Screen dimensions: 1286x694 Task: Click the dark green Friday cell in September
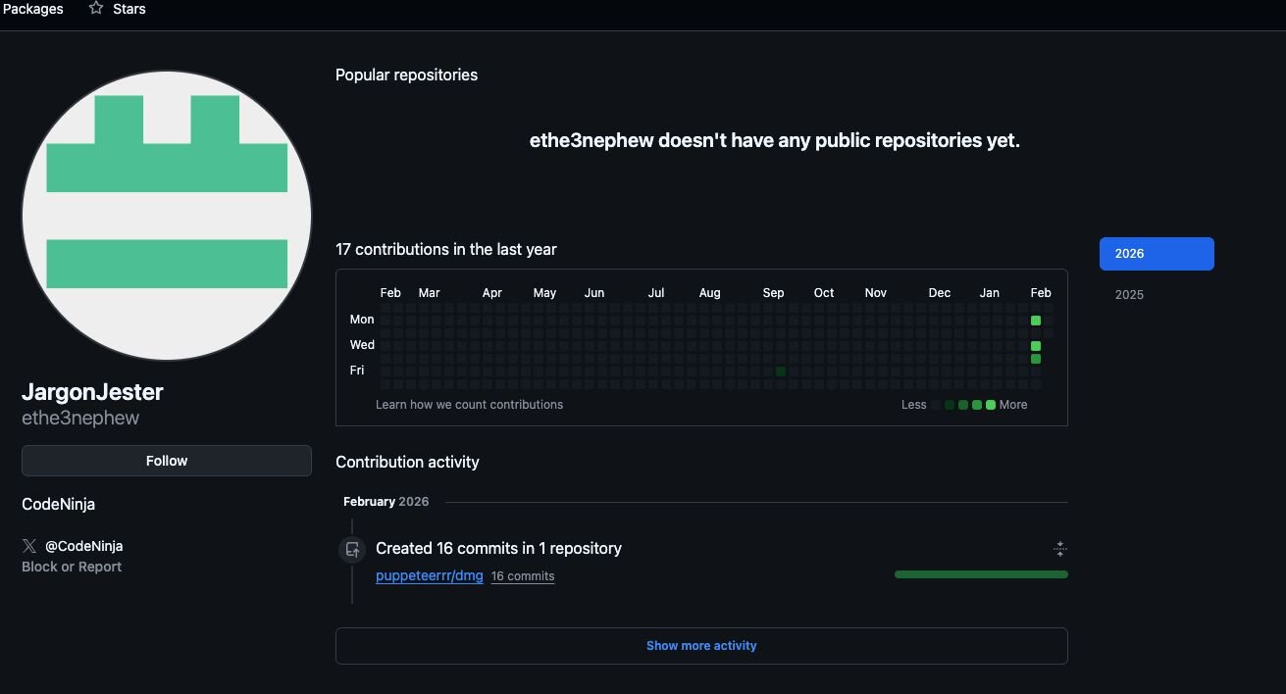(x=781, y=372)
